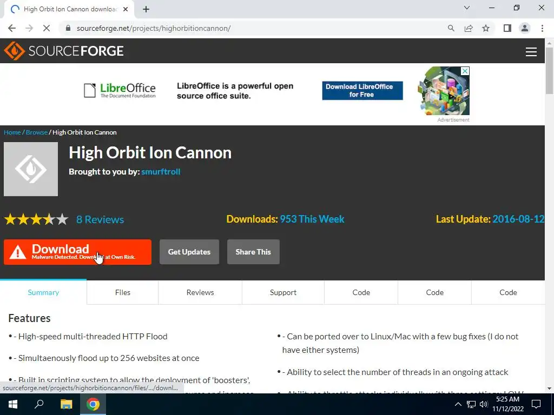This screenshot has height=415, width=554.
Task: Open Windows taskbar search
Action: [x=39, y=404]
